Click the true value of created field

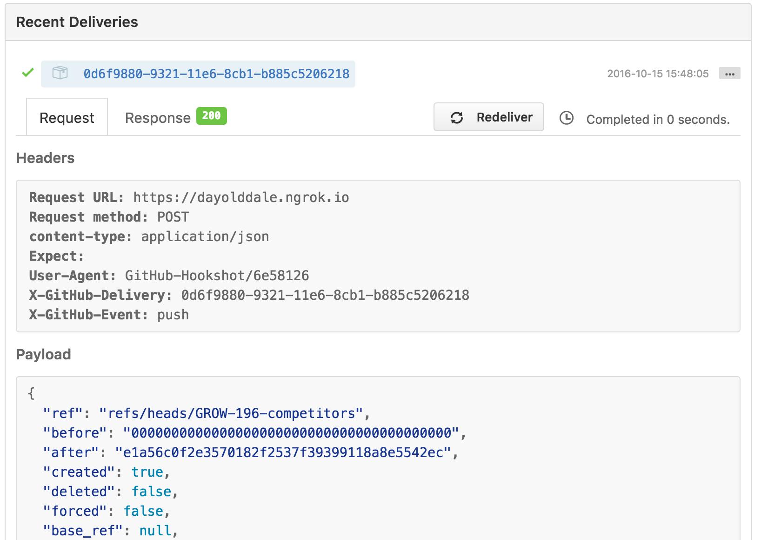[147, 472]
